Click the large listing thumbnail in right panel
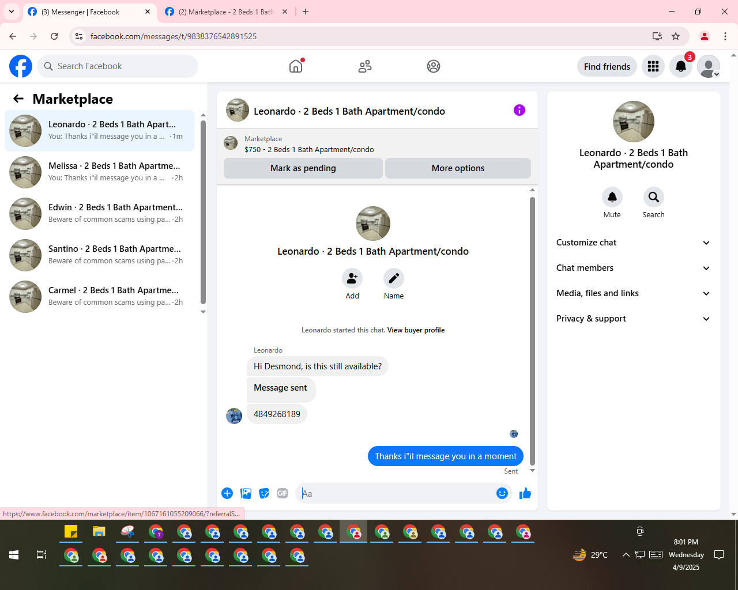The image size is (738, 590). (634, 122)
